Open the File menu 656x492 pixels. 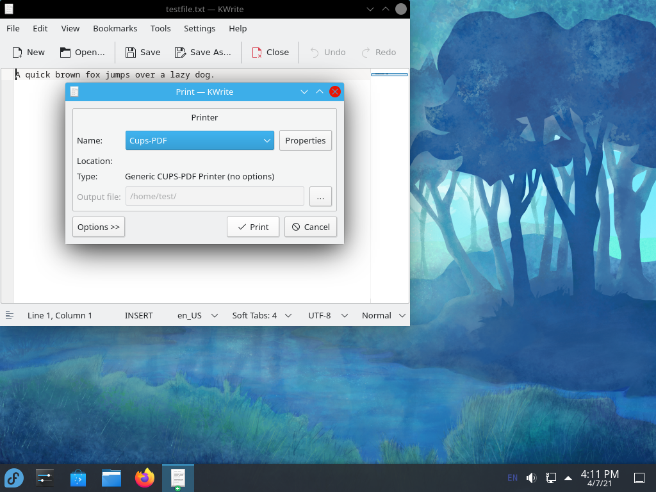click(x=13, y=28)
